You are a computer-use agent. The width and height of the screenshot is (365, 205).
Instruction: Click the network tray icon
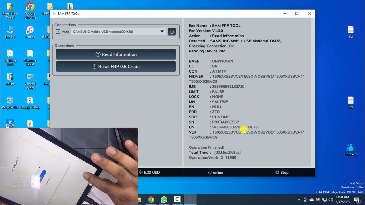point(324,200)
